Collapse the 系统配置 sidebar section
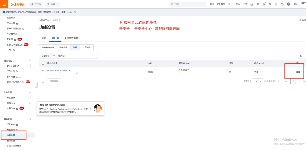The image size is (306, 150). coord(30,119)
